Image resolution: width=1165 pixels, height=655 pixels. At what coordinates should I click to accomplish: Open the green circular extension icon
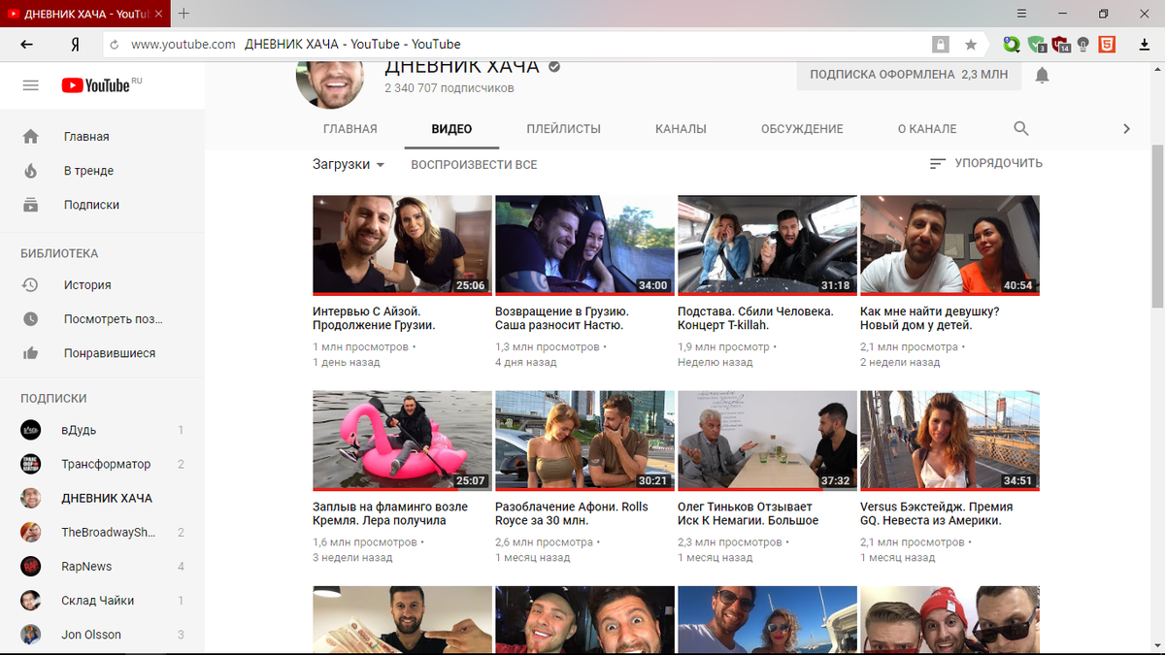pos(1012,45)
